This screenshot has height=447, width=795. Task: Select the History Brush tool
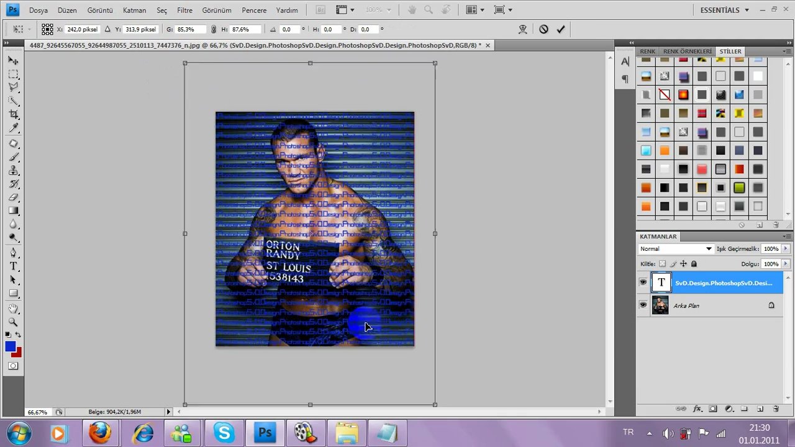click(13, 184)
